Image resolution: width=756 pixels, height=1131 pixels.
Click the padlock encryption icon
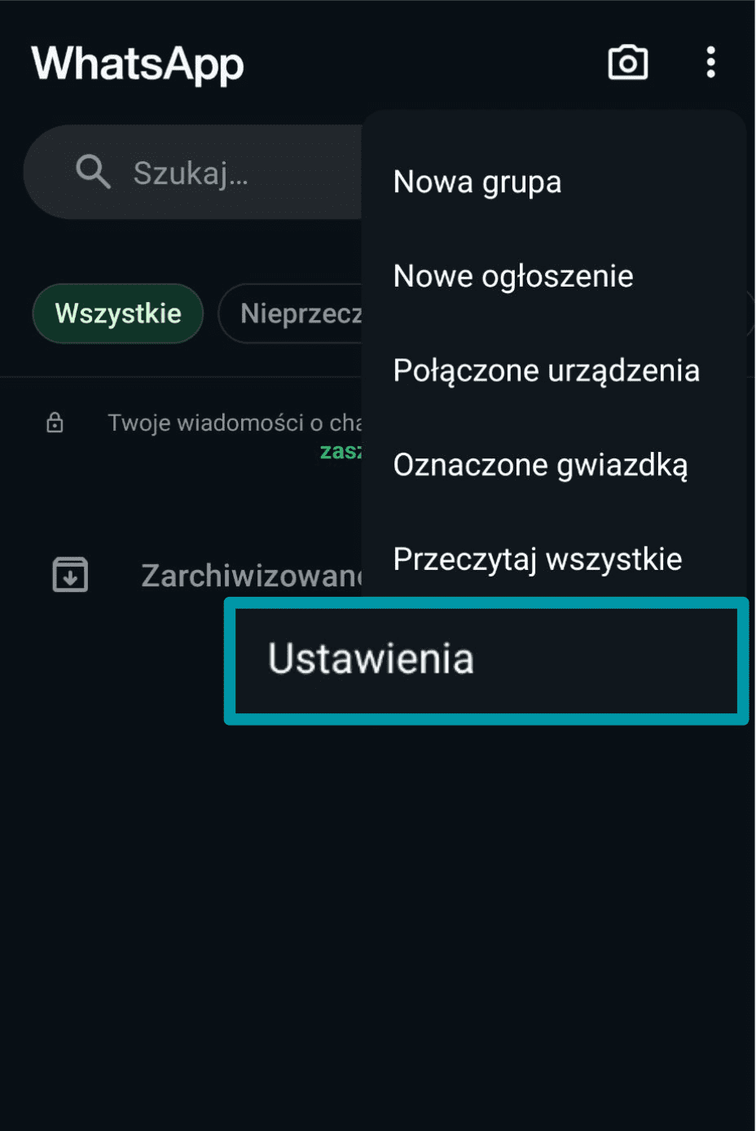pyautogui.click(x=54, y=423)
